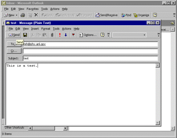This screenshot has height=138, width=177.
Task: Open Outlook main Tools menu
Action: click(x=44, y=9)
